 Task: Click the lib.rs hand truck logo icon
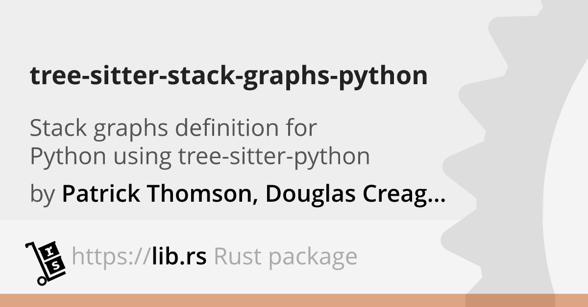coord(45,262)
